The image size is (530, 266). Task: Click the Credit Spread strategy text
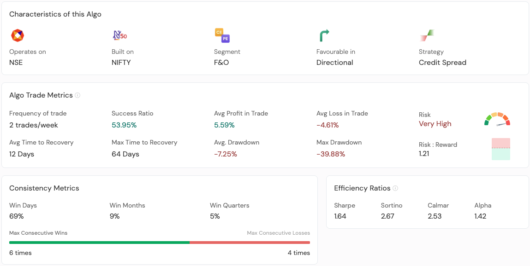pos(442,63)
